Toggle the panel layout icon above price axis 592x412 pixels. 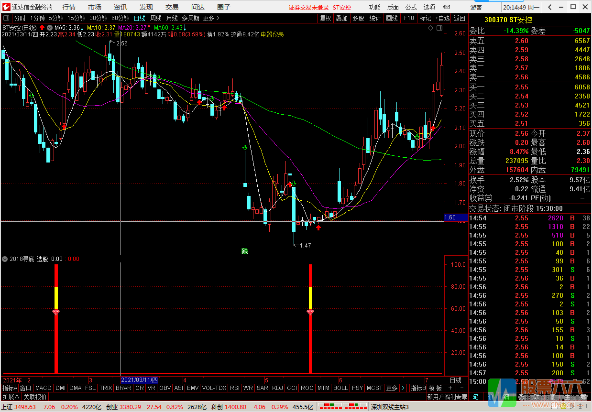439,29
